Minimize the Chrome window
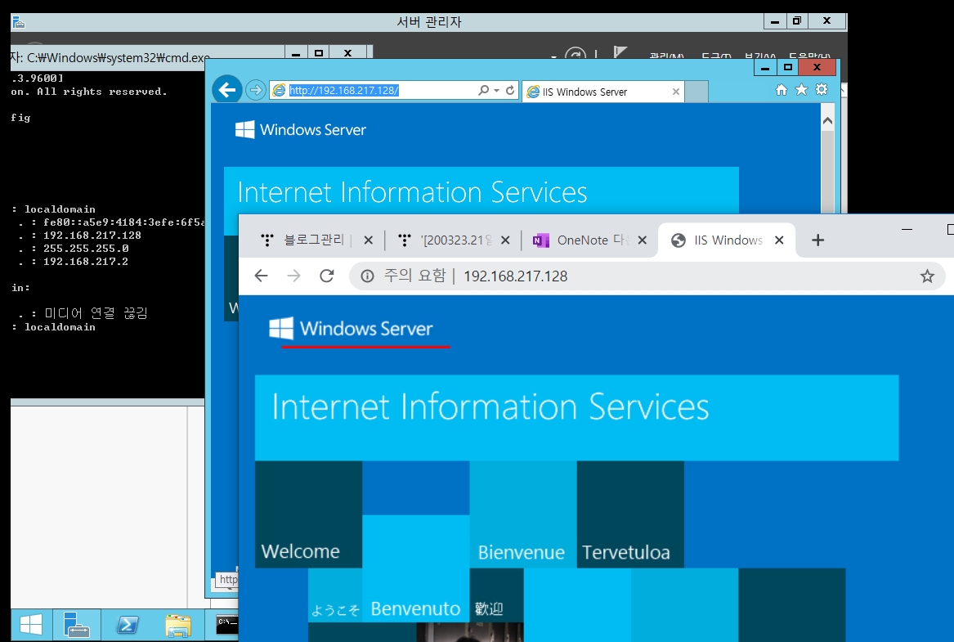 tap(907, 230)
